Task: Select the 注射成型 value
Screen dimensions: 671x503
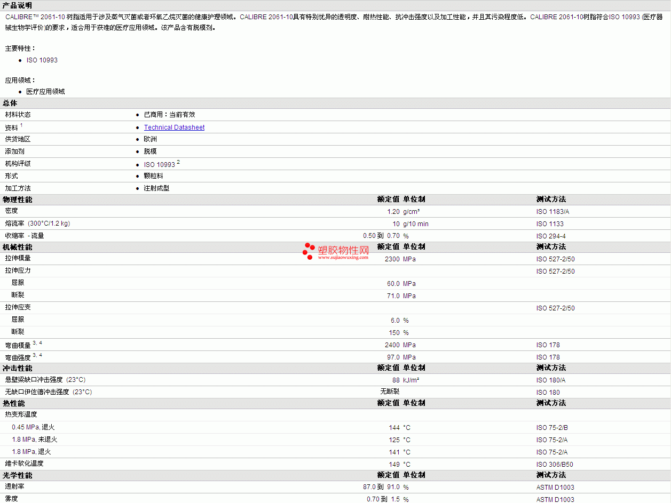Action: point(157,188)
